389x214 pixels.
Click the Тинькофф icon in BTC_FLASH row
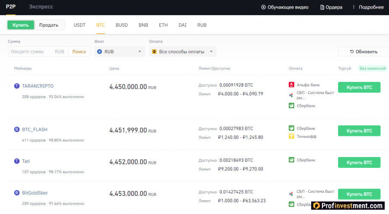point(291,136)
